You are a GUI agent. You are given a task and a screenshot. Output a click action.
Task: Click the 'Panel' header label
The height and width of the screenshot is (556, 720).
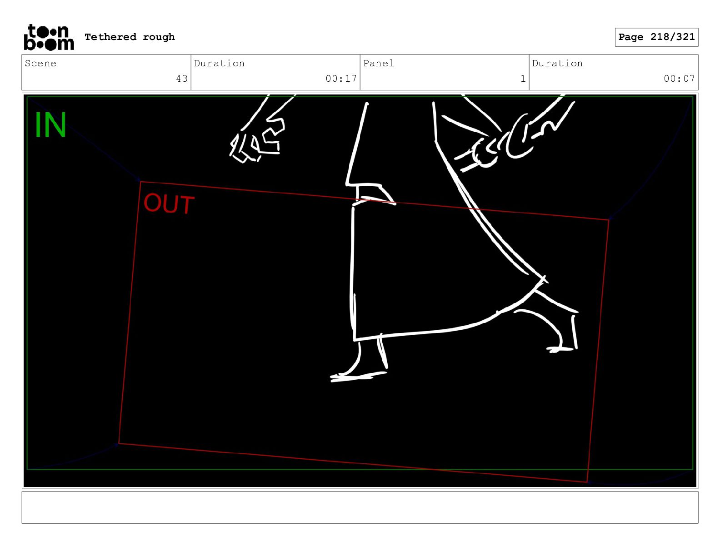pyautogui.click(x=379, y=63)
